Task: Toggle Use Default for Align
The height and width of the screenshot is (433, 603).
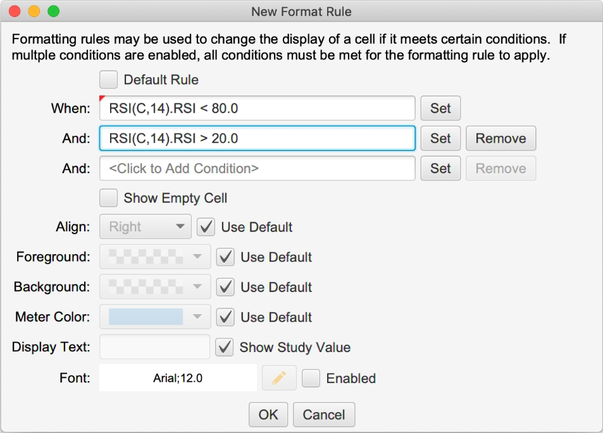Action: 206,227
